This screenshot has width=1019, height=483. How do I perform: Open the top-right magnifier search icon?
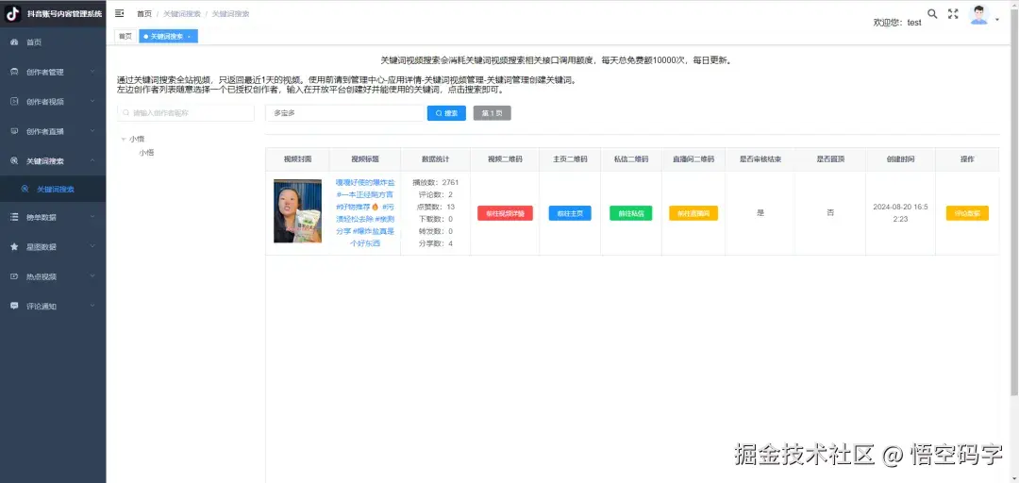[932, 13]
